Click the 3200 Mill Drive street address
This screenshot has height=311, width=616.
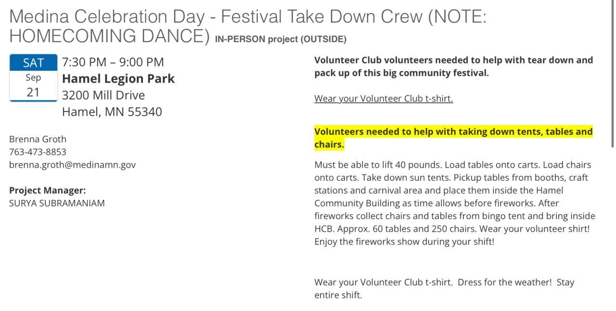(x=103, y=95)
